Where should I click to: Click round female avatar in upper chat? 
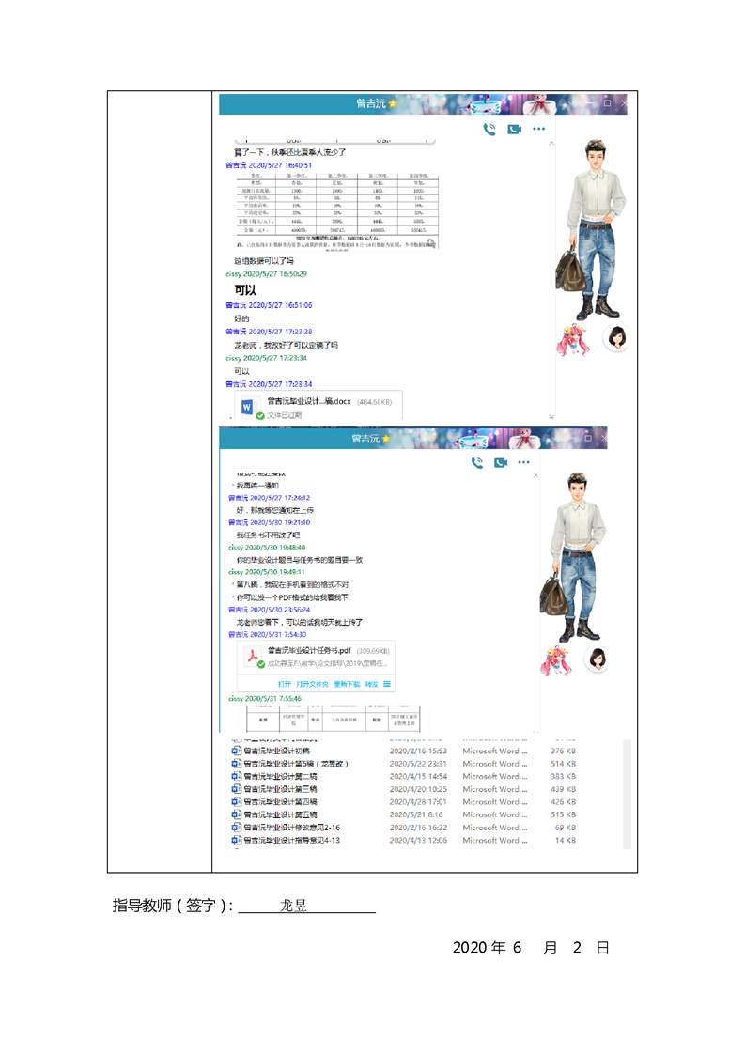tap(615, 337)
